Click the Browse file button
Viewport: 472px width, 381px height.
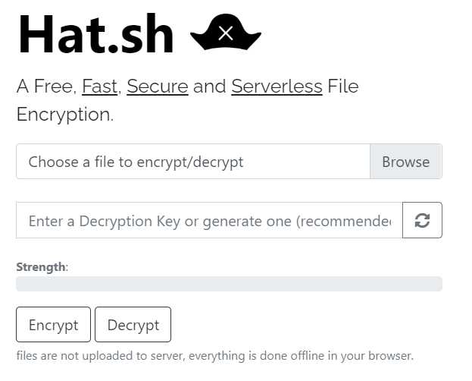point(405,162)
